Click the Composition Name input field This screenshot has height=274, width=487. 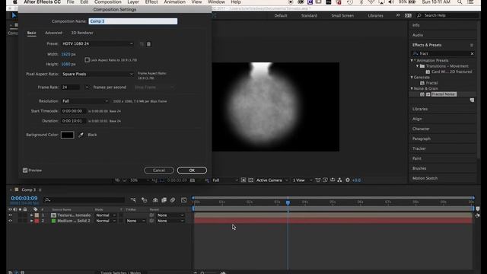pyautogui.click(x=133, y=21)
